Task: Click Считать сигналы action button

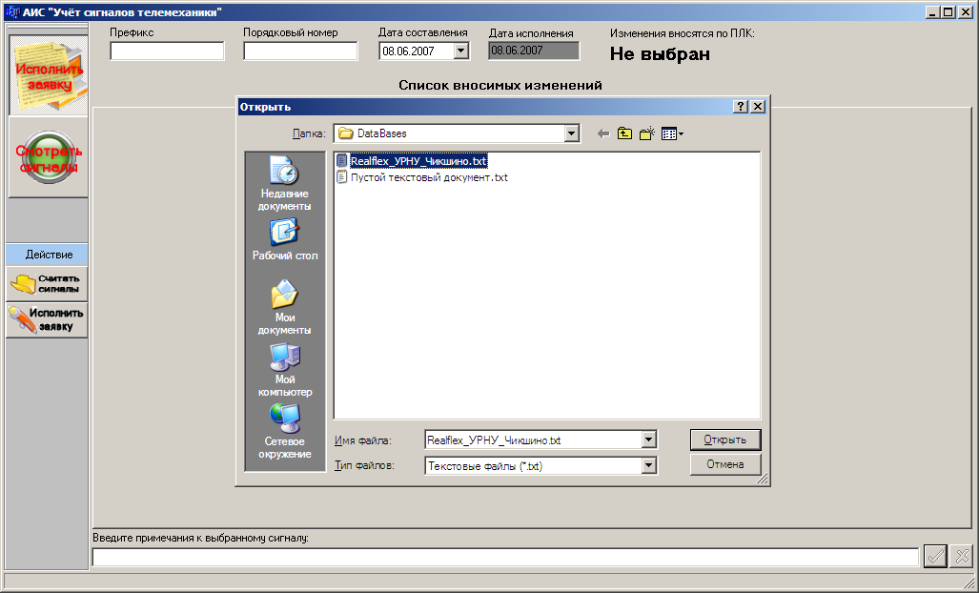Action: coord(47,284)
